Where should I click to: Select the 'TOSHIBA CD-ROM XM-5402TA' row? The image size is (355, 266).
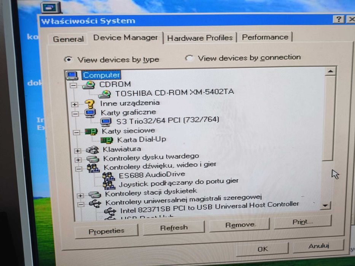(x=175, y=92)
